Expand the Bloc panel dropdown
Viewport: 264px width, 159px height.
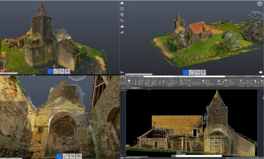pos(208,86)
